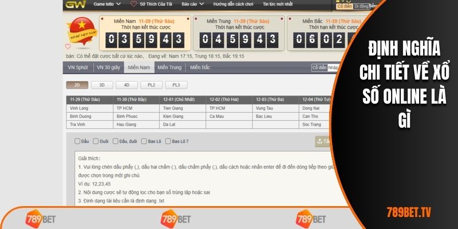Select Soc Trang in the schedule
Viewport: 458px width, 229px height.
pos(315,124)
